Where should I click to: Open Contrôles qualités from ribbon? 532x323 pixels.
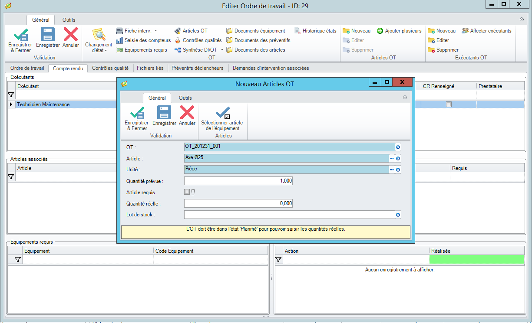click(x=198, y=40)
